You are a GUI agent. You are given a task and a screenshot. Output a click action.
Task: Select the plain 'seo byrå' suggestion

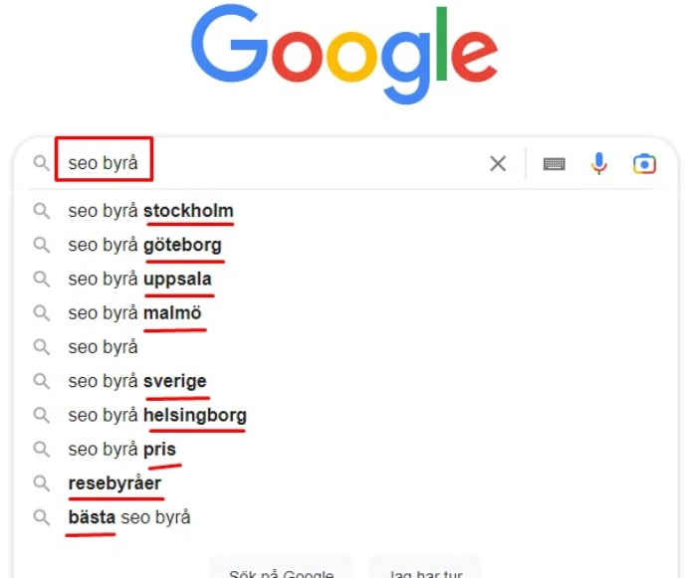(103, 347)
